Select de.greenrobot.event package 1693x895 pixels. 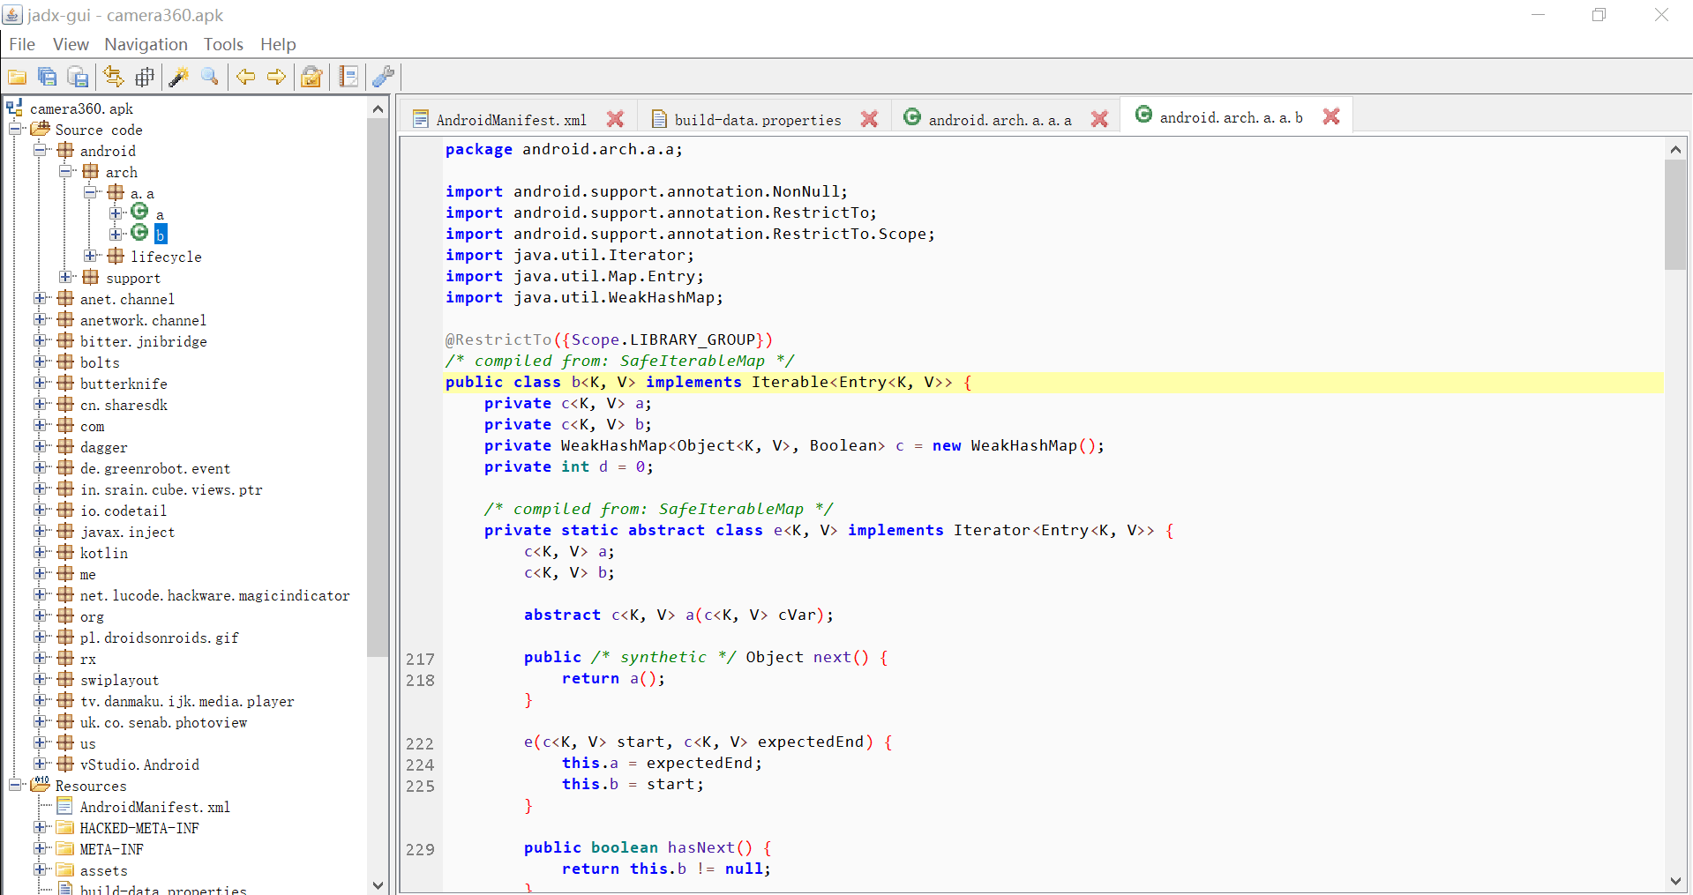(x=154, y=468)
